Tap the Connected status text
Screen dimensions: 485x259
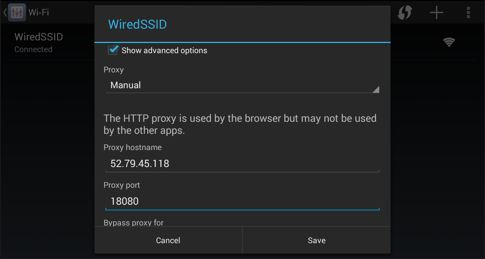pos(33,49)
